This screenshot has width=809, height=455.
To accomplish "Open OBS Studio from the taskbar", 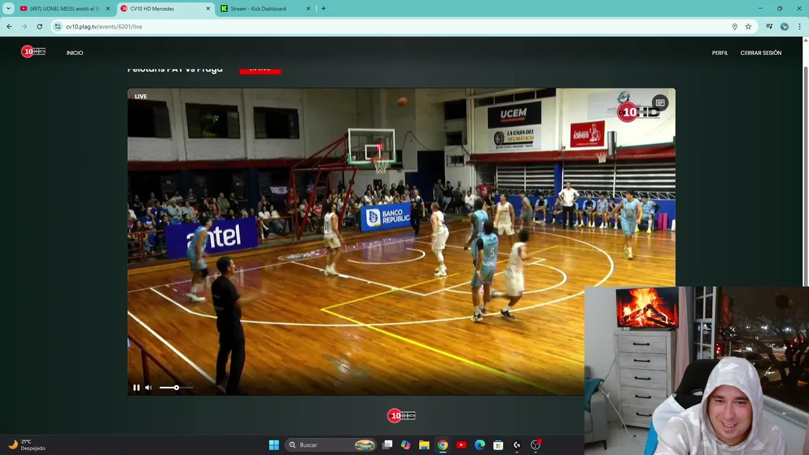I will point(535,445).
